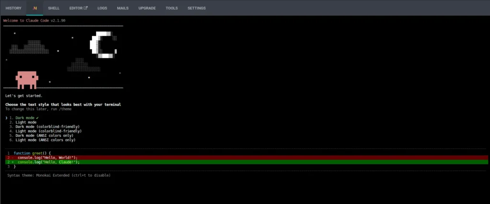Choose option 2. Light mode
Screen dimensions: 490x204
(x=23, y=122)
